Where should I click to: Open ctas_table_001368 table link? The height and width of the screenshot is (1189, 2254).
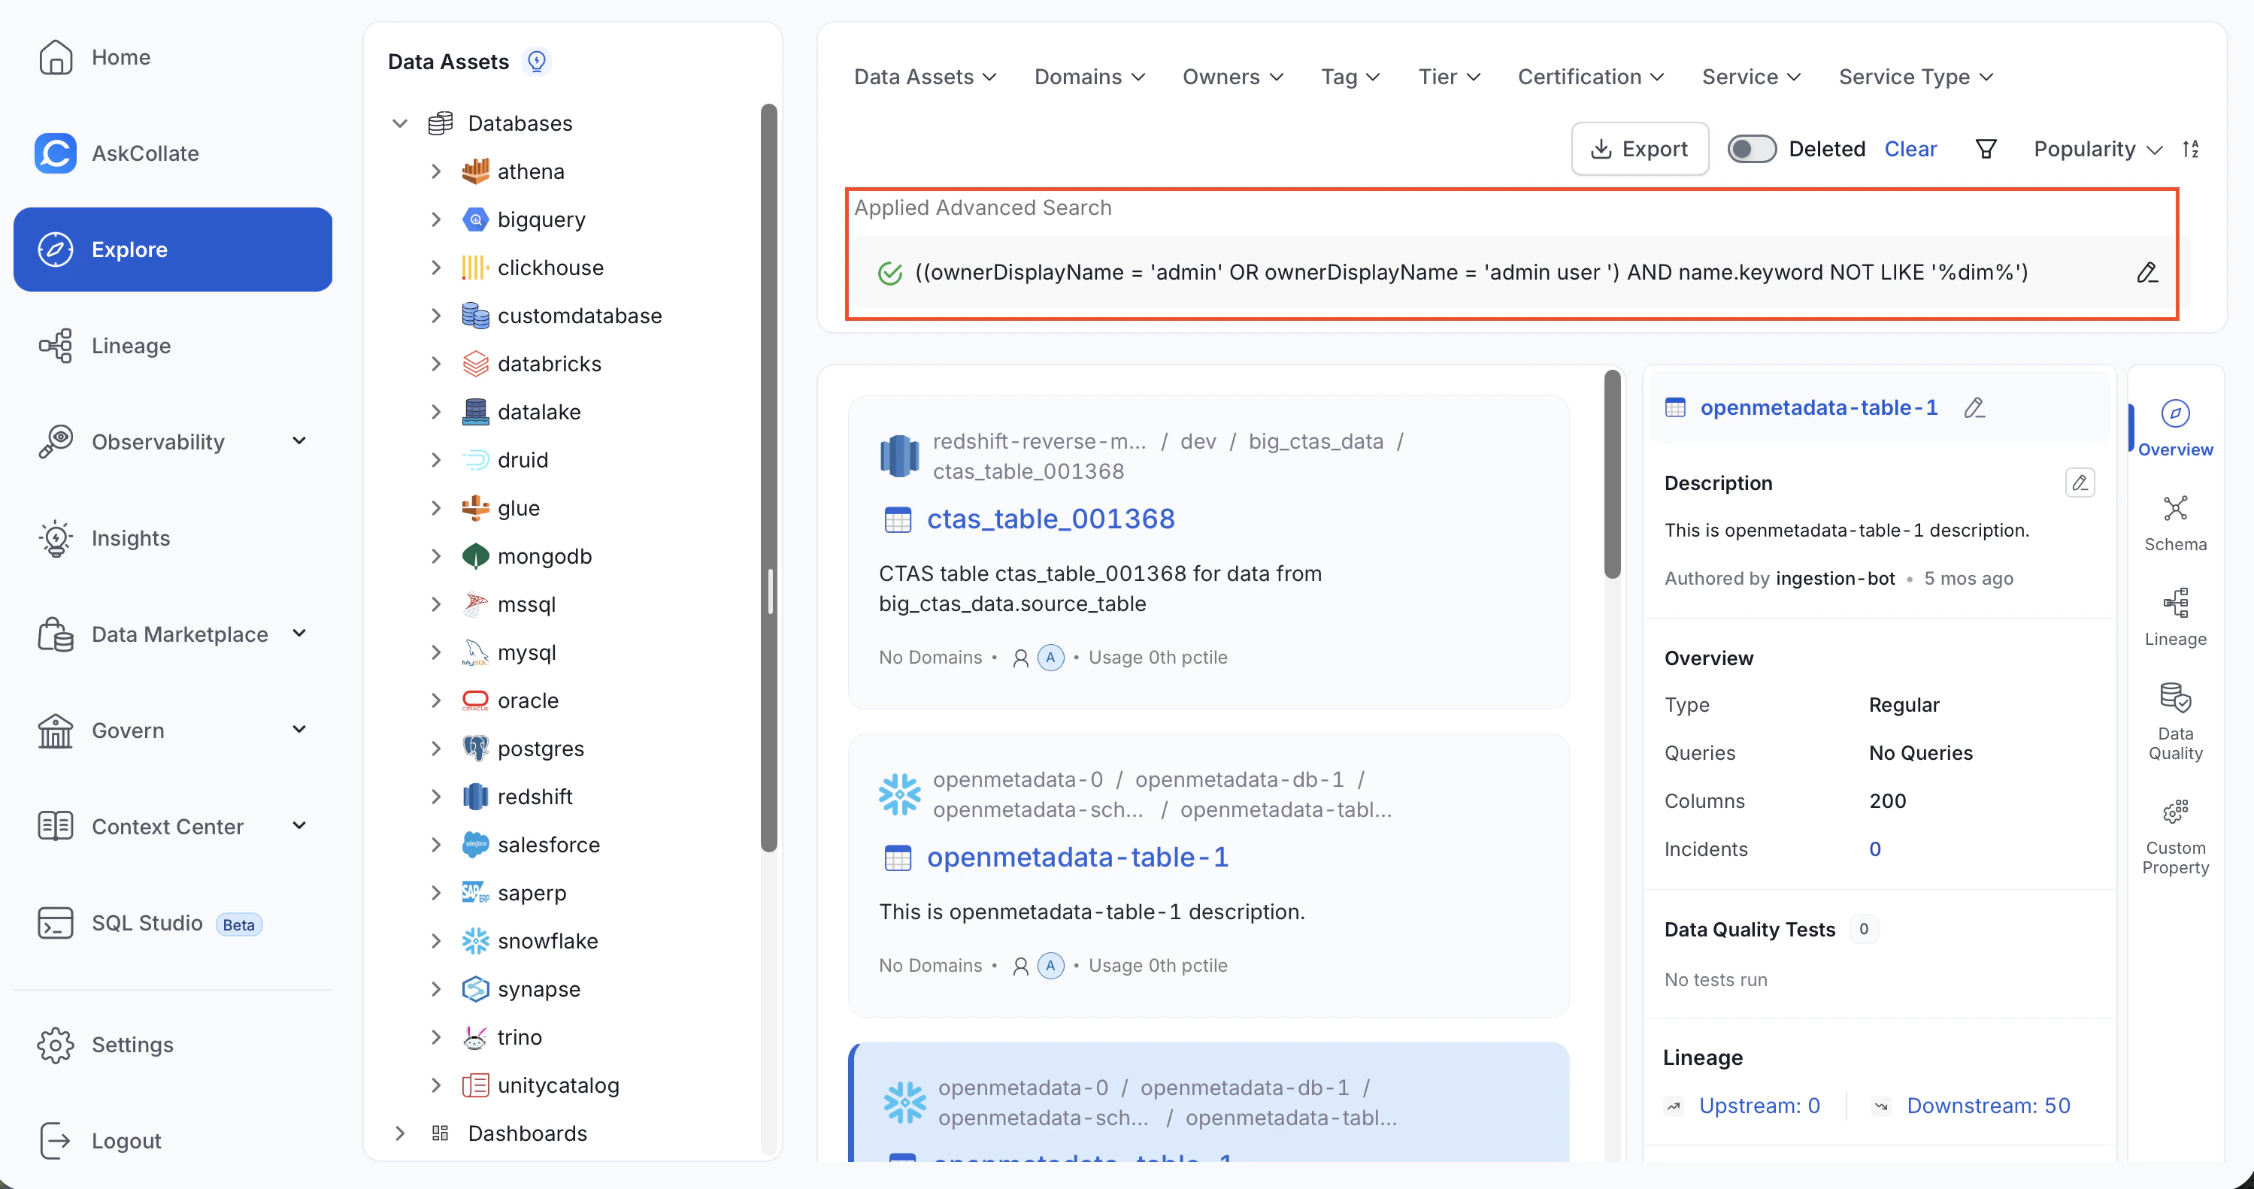tap(1050, 519)
